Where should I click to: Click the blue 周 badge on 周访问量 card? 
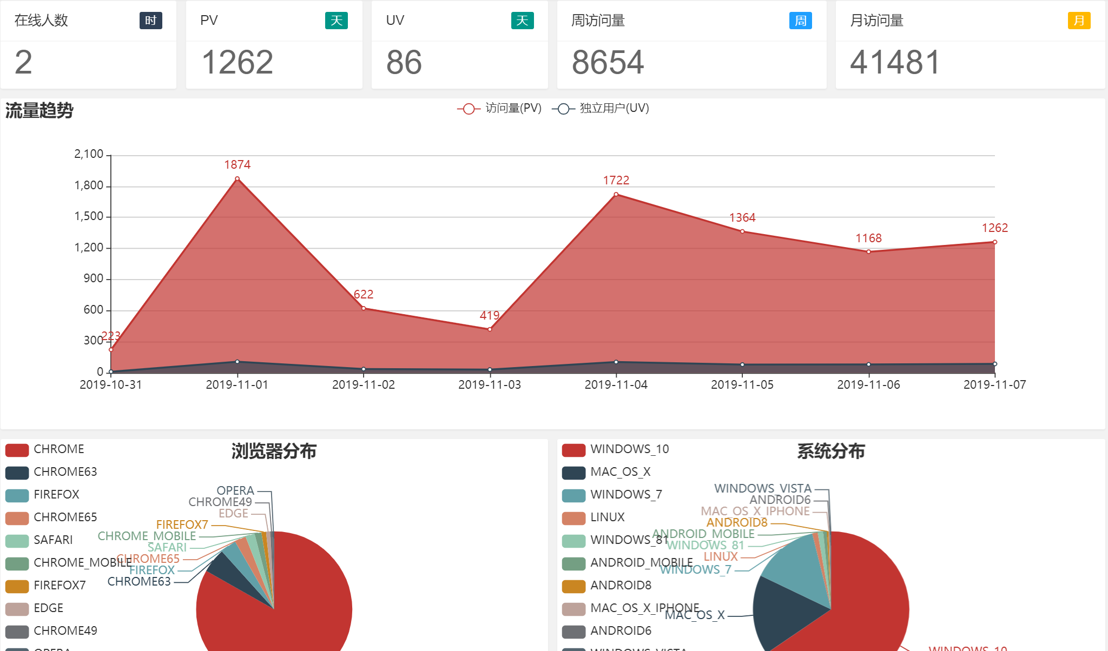800,21
